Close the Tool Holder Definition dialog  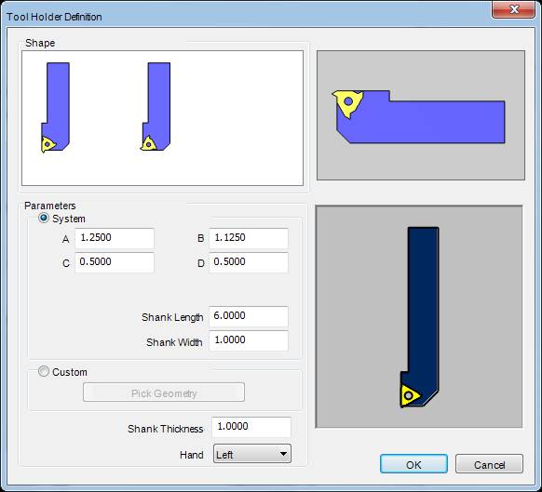pyautogui.click(x=514, y=9)
